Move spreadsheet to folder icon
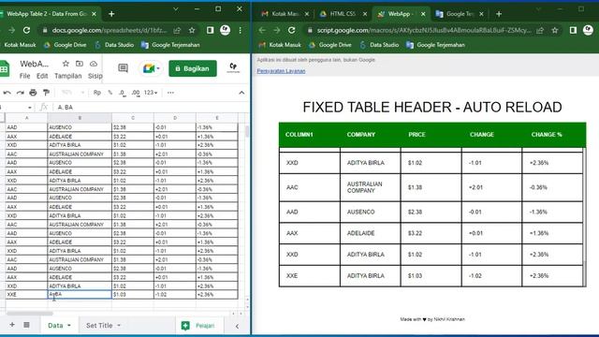The image size is (599, 337). (80, 64)
